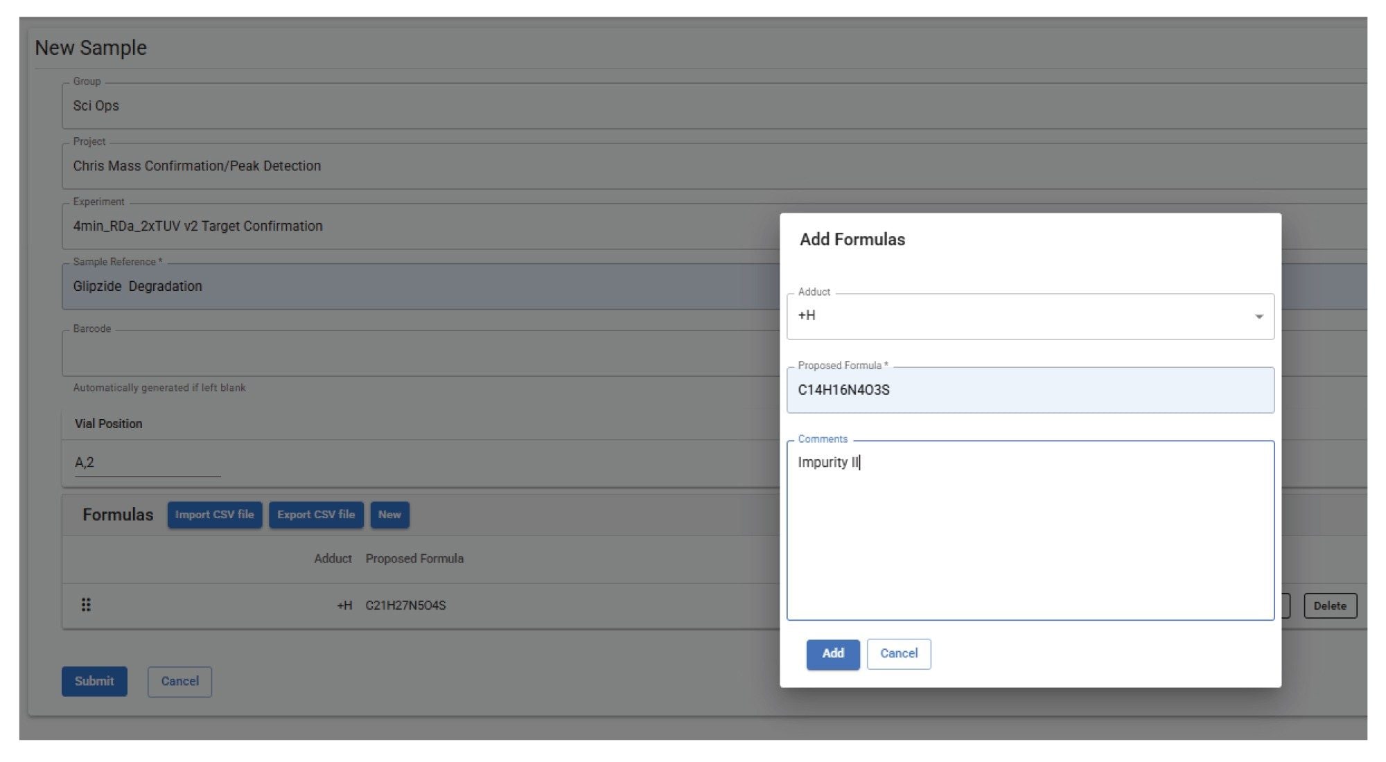Click the Adduct column header
The image size is (1386, 762).
tap(333, 558)
